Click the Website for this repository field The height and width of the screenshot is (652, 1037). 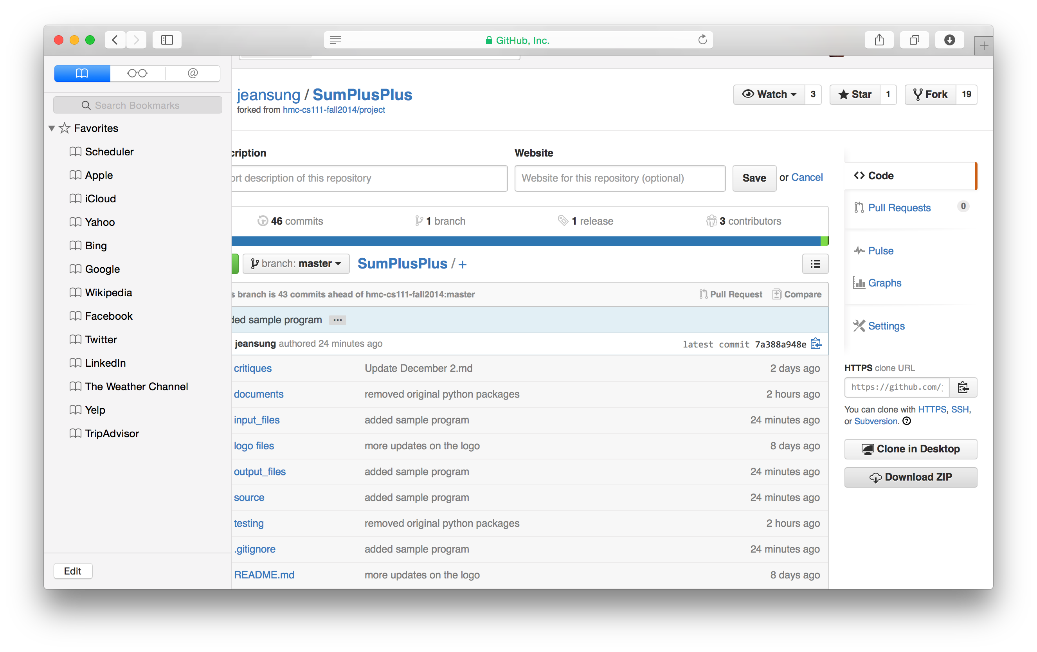click(620, 178)
